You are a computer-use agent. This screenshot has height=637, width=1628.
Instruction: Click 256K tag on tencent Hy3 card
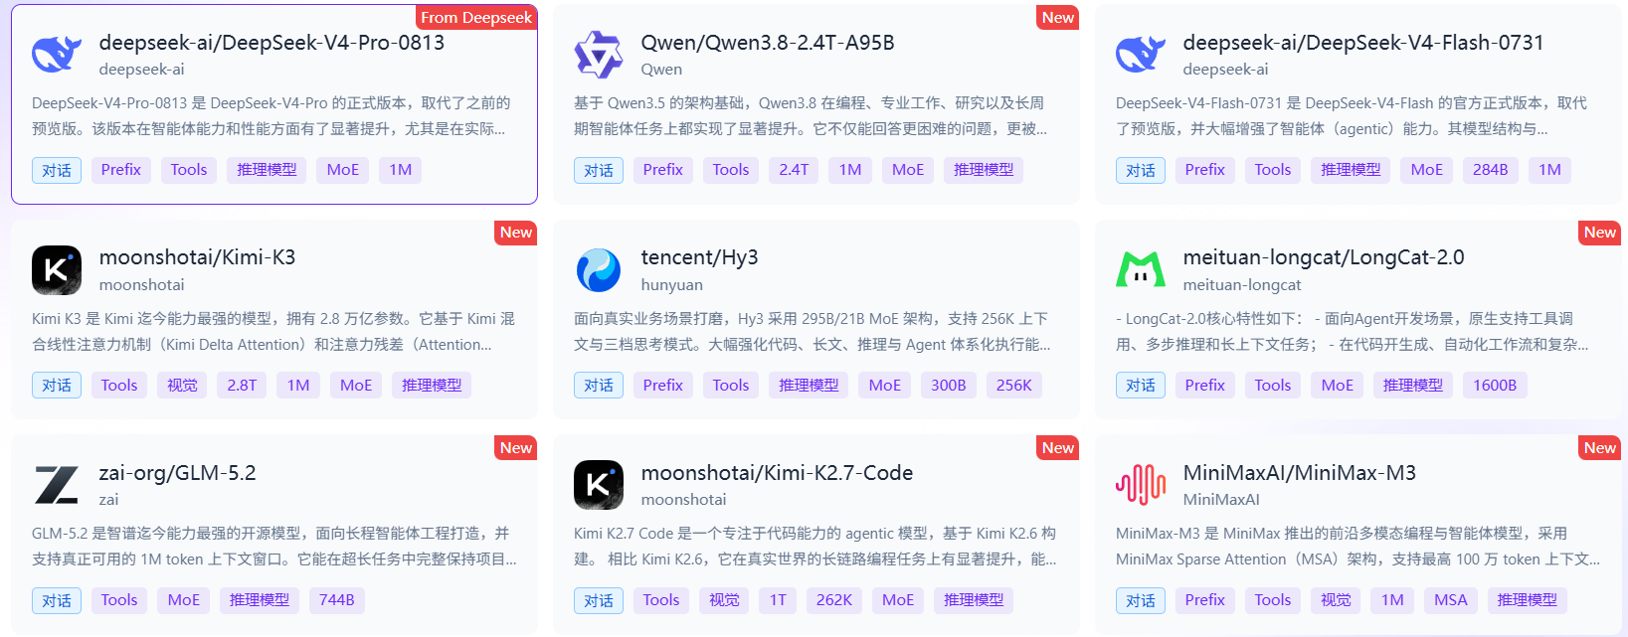[1014, 386]
